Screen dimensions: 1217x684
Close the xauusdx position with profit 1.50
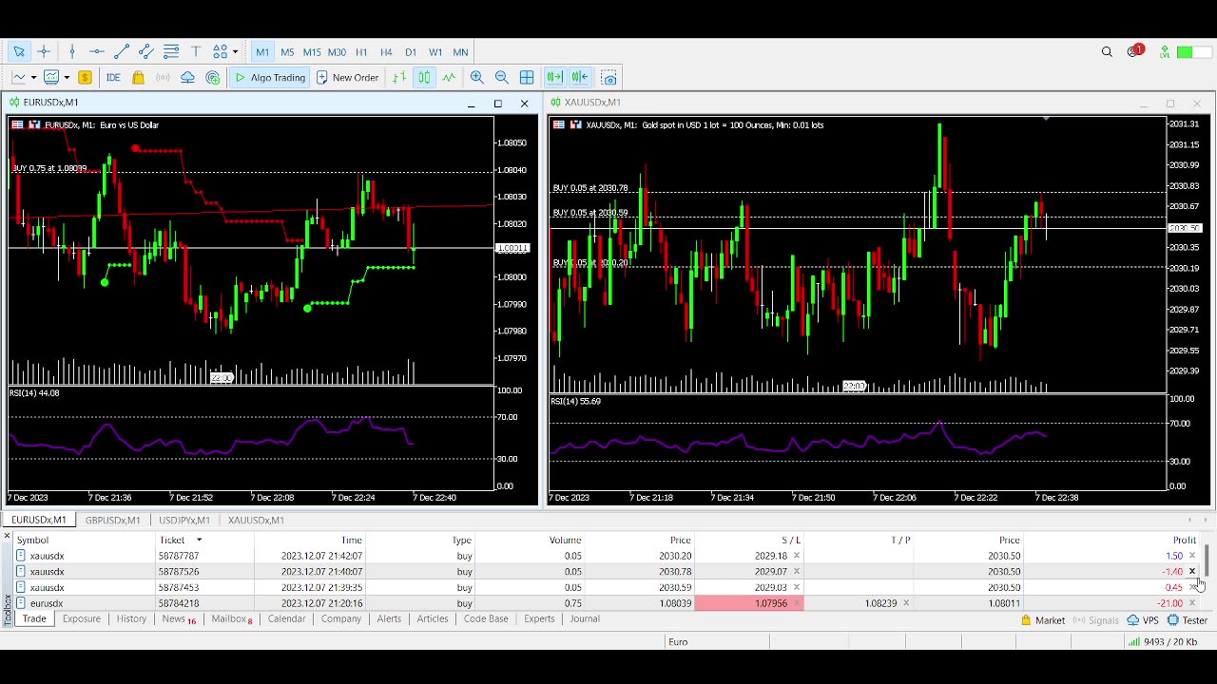click(x=1192, y=556)
